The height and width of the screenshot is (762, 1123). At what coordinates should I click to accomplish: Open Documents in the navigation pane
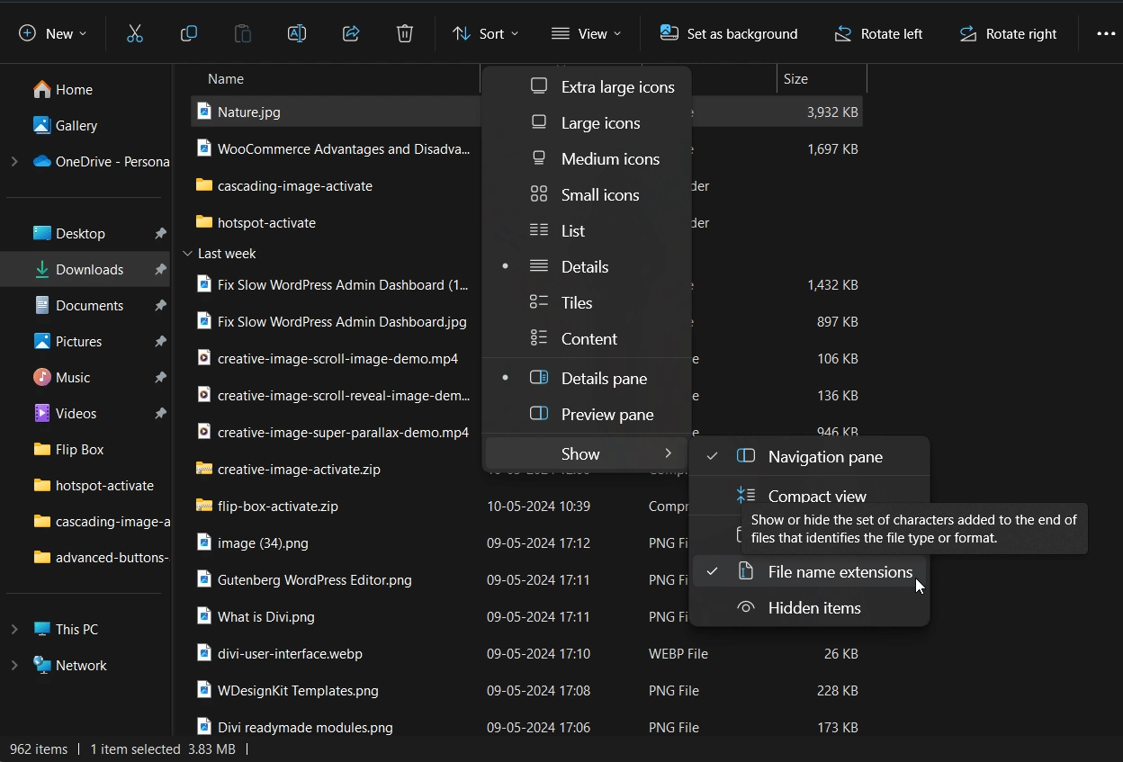click(89, 305)
